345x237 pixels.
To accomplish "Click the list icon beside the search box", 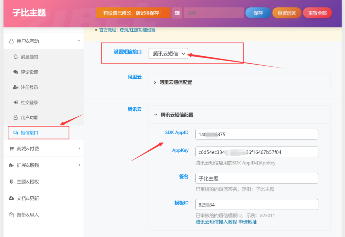I will [177, 13].
